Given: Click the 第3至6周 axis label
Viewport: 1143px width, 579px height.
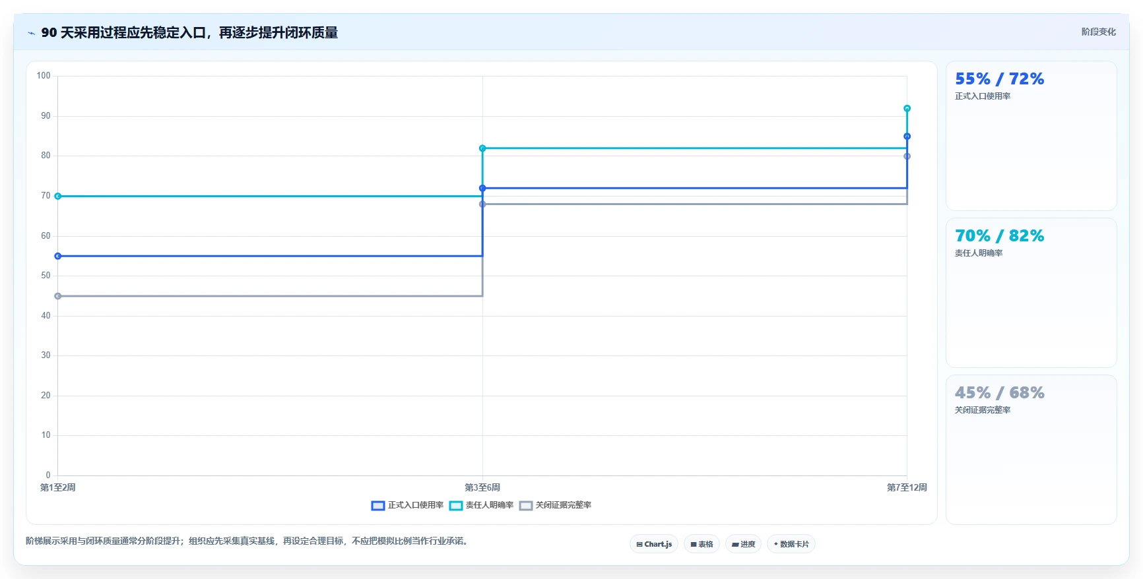Looking at the screenshot, I should [x=482, y=487].
